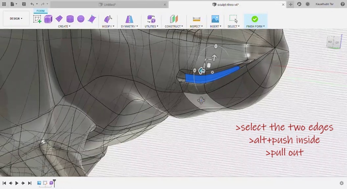Viewport: 347px width, 189px height.
Task: Click the Construct offset plane icon
Action: (x=174, y=19)
